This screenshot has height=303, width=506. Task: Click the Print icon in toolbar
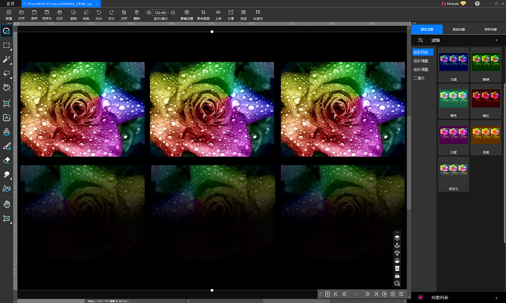59,13
